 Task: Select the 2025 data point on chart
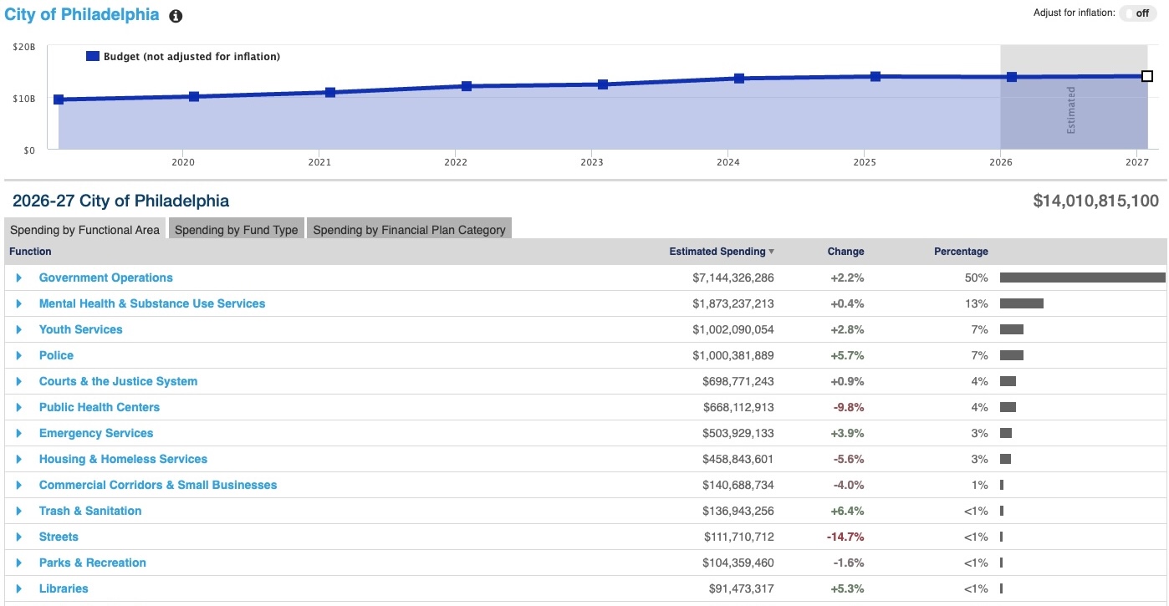pos(875,76)
